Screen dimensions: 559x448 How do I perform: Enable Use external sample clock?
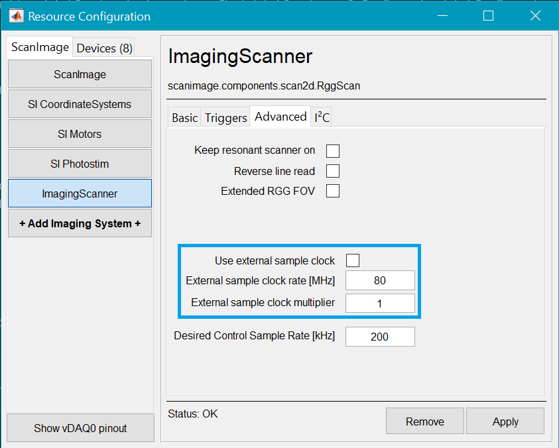pos(352,260)
